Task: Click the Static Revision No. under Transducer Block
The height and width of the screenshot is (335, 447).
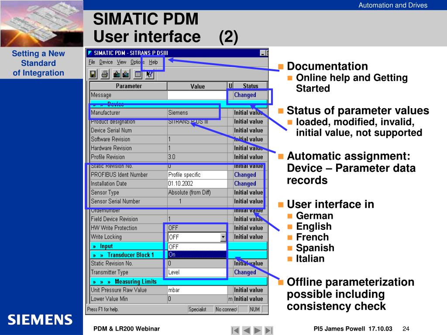Action: click(x=112, y=263)
